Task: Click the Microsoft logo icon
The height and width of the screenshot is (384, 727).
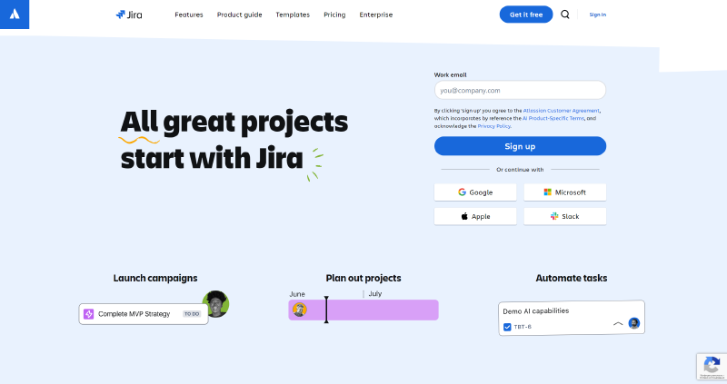Action: pyautogui.click(x=548, y=192)
